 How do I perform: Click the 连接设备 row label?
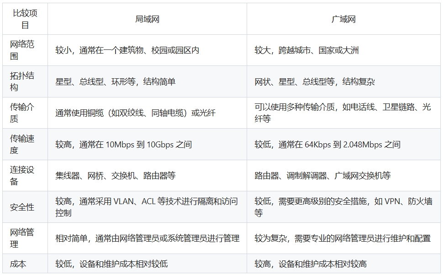coord(25,176)
